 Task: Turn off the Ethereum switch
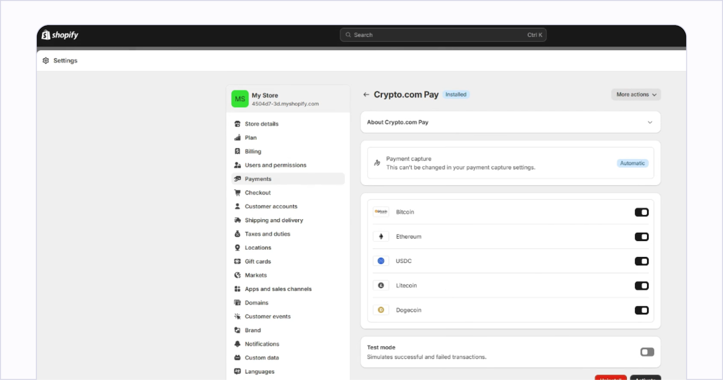tap(642, 237)
